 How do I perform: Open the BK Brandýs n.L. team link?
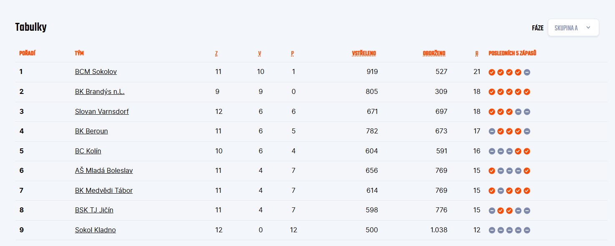(x=100, y=91)
